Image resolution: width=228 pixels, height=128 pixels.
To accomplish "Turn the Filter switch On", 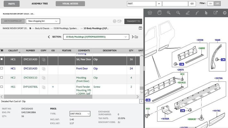I will pyautogui.click(x=210, y=4).
